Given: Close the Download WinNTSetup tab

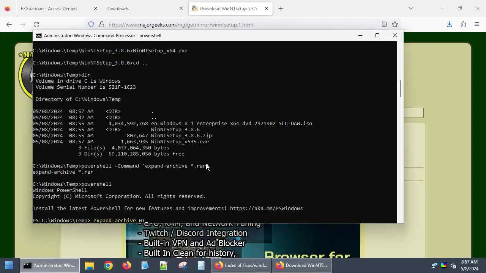Looking at the screenshot, I should tap(267, 8).
